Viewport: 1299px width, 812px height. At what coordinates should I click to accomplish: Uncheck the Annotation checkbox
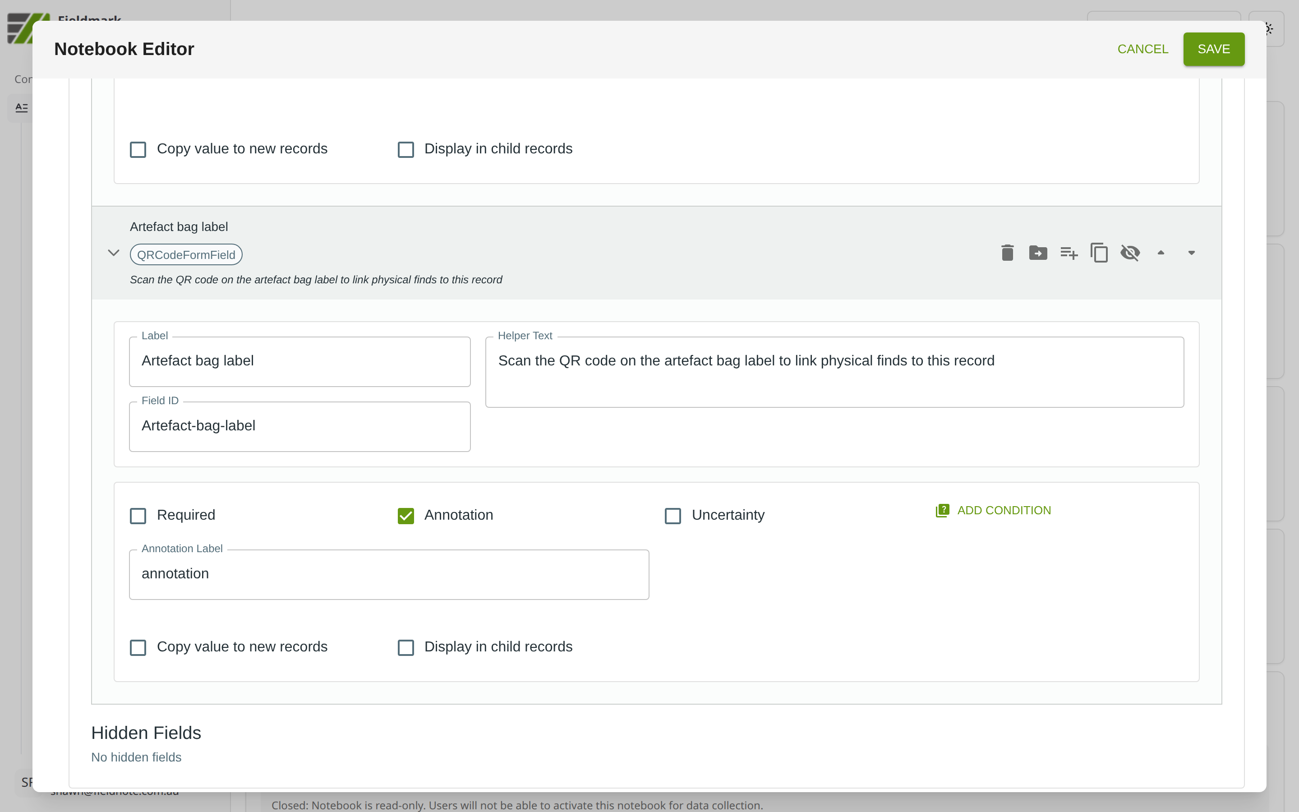tap(406, 516)
